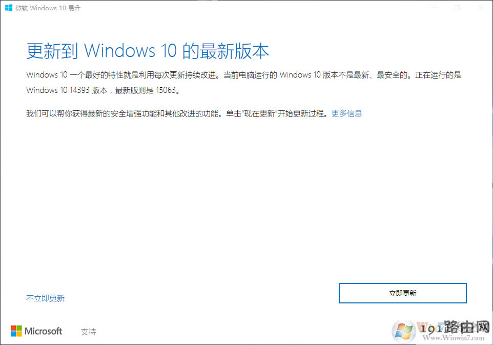The height and width of the screenshot is (345, 493).
Task: Click the phrase 正在运行的是 in first paragraph
Action: coord(438,75)
